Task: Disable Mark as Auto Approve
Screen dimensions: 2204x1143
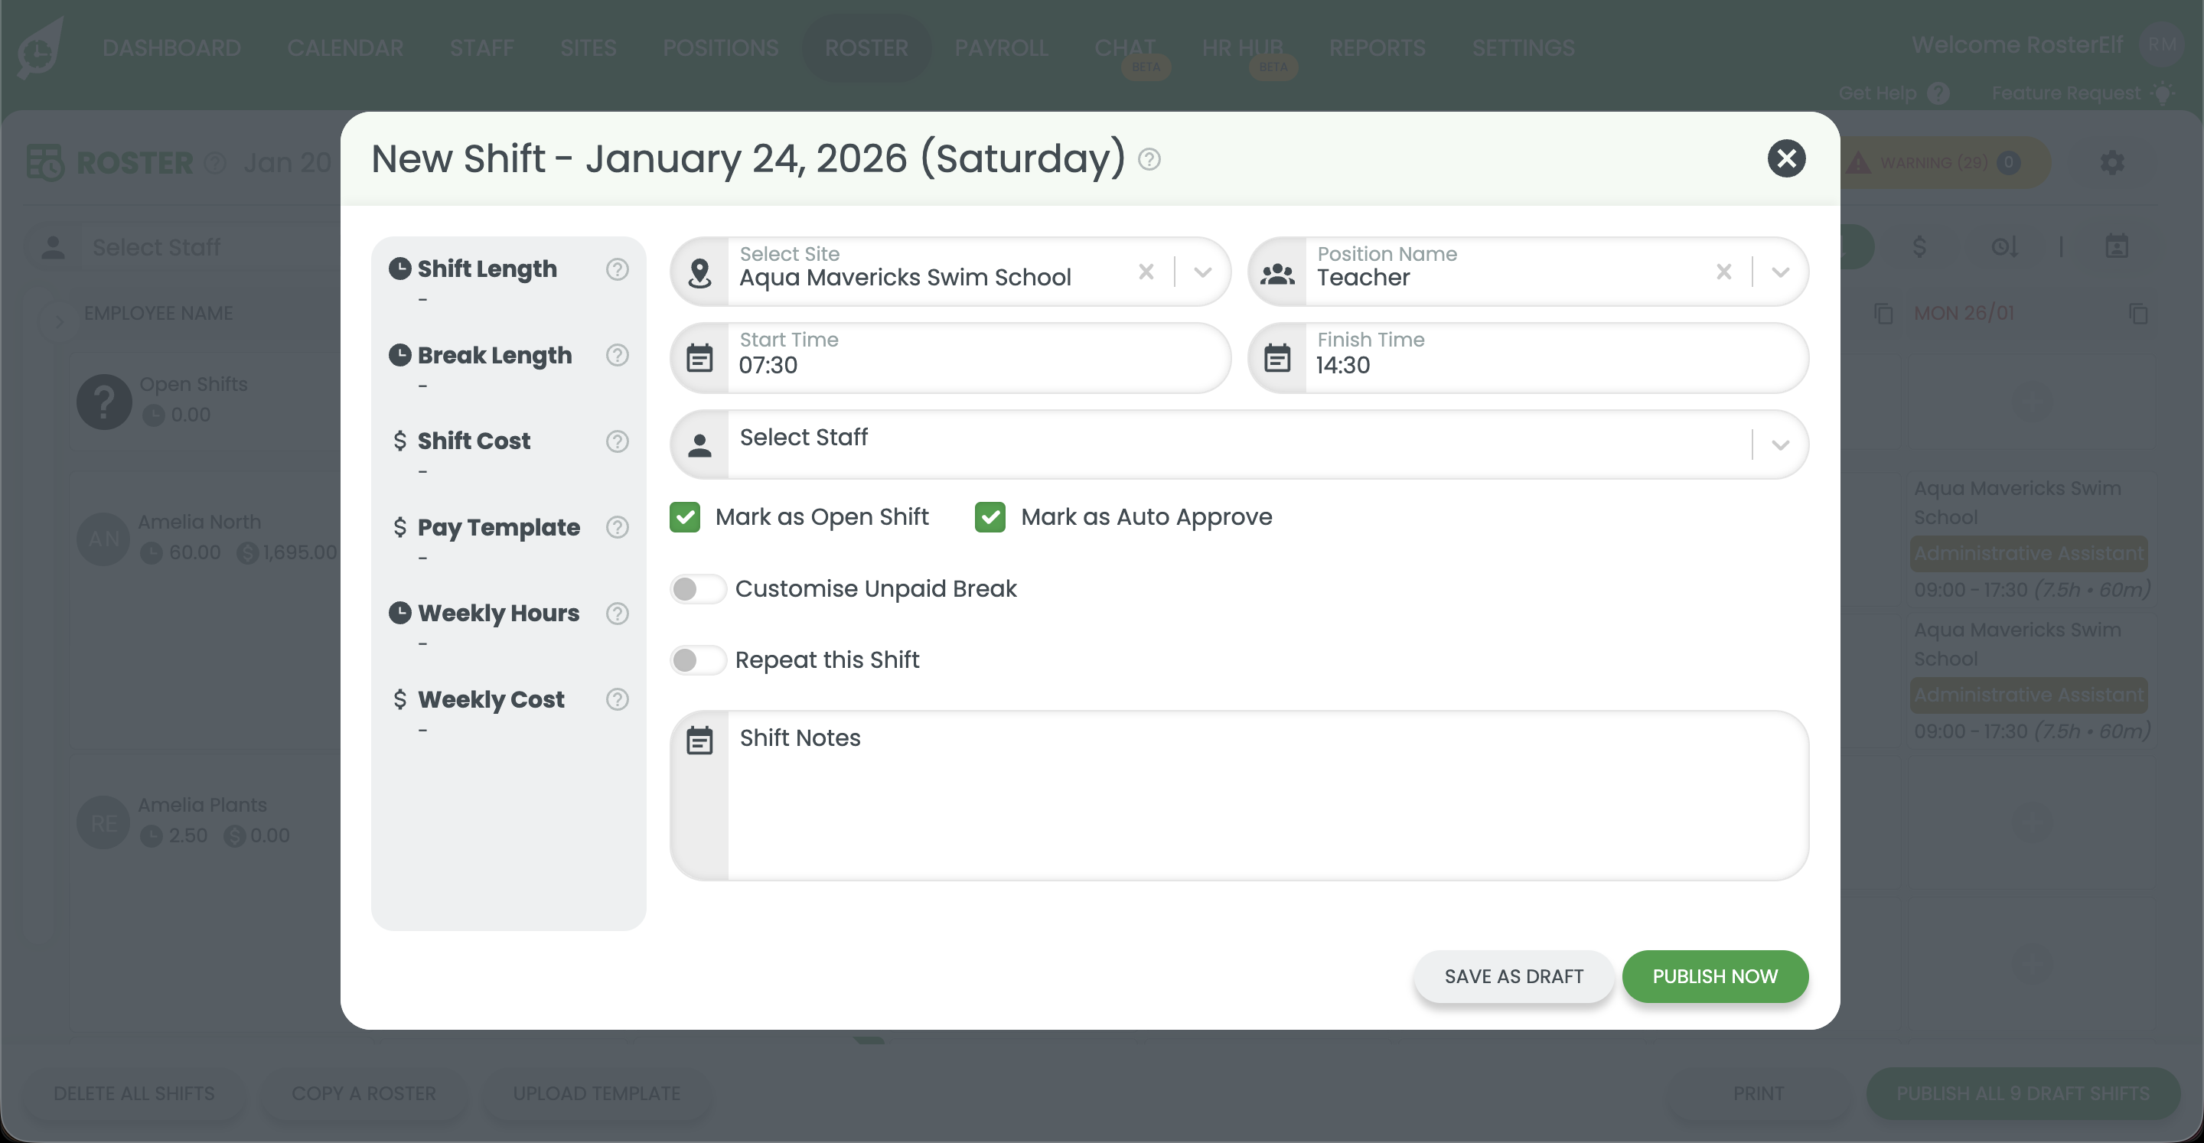Action: click(990, 516)
